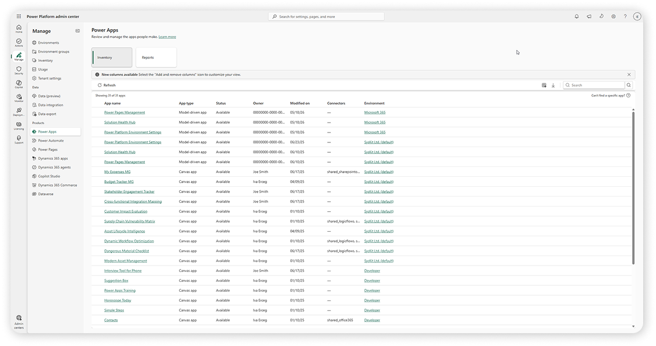Sort by App name column header
The width and height of the screenshot is (656, 346).
(x=113, y=103)
